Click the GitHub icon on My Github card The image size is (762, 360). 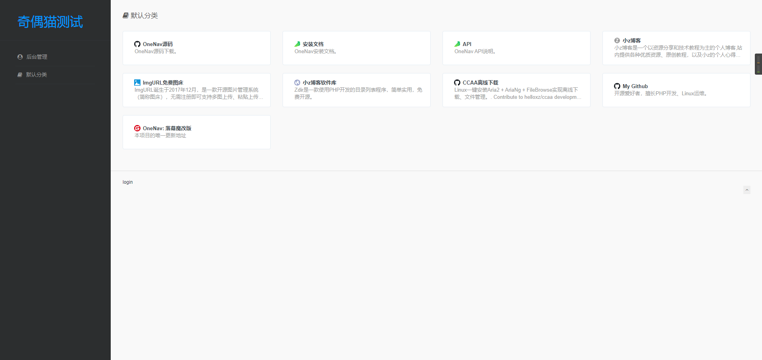tap(617, 86)
